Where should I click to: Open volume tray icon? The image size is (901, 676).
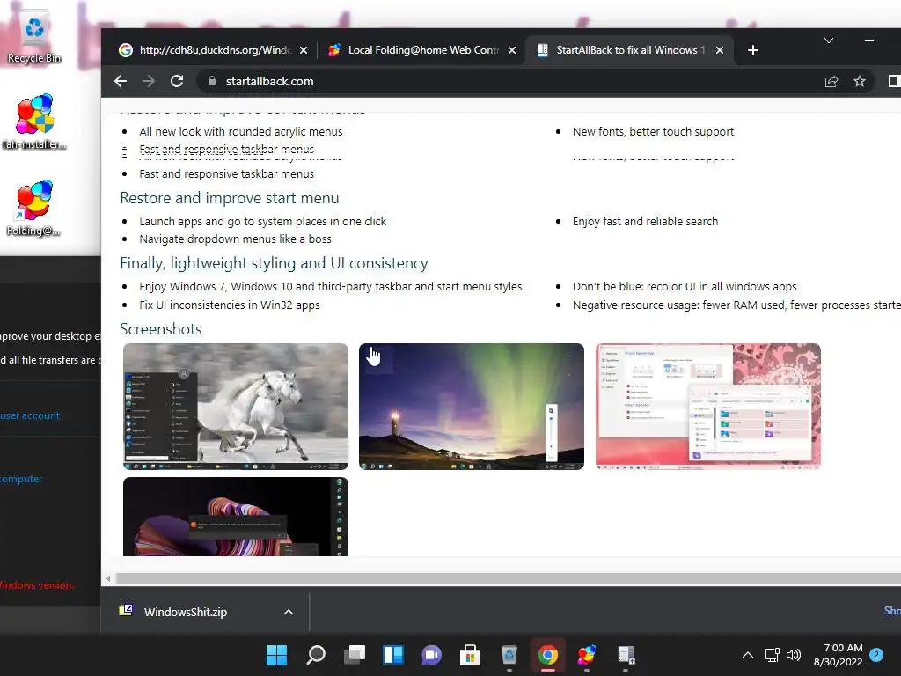[x=794, y=655]
